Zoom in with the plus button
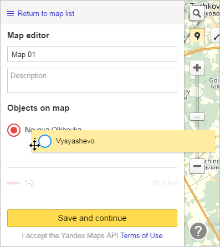 click(x=197, y=68)
